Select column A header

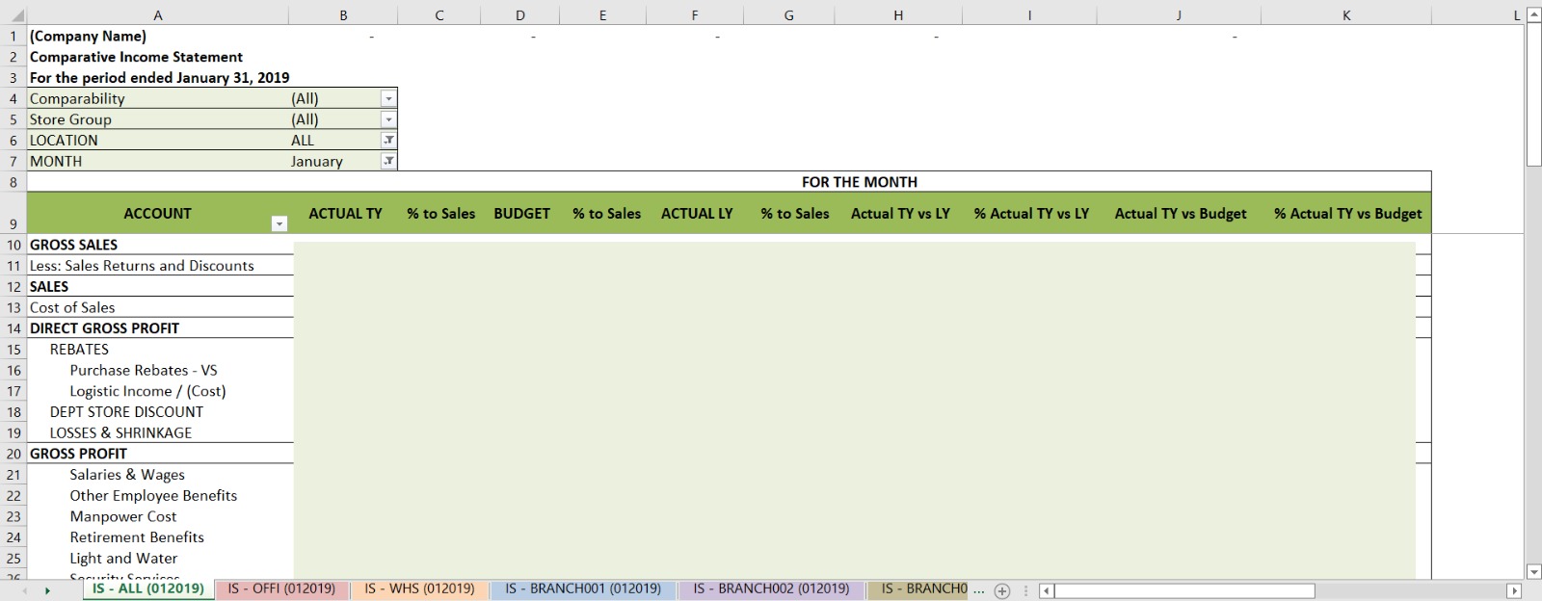pyautogui.click(x=158, y=15)
